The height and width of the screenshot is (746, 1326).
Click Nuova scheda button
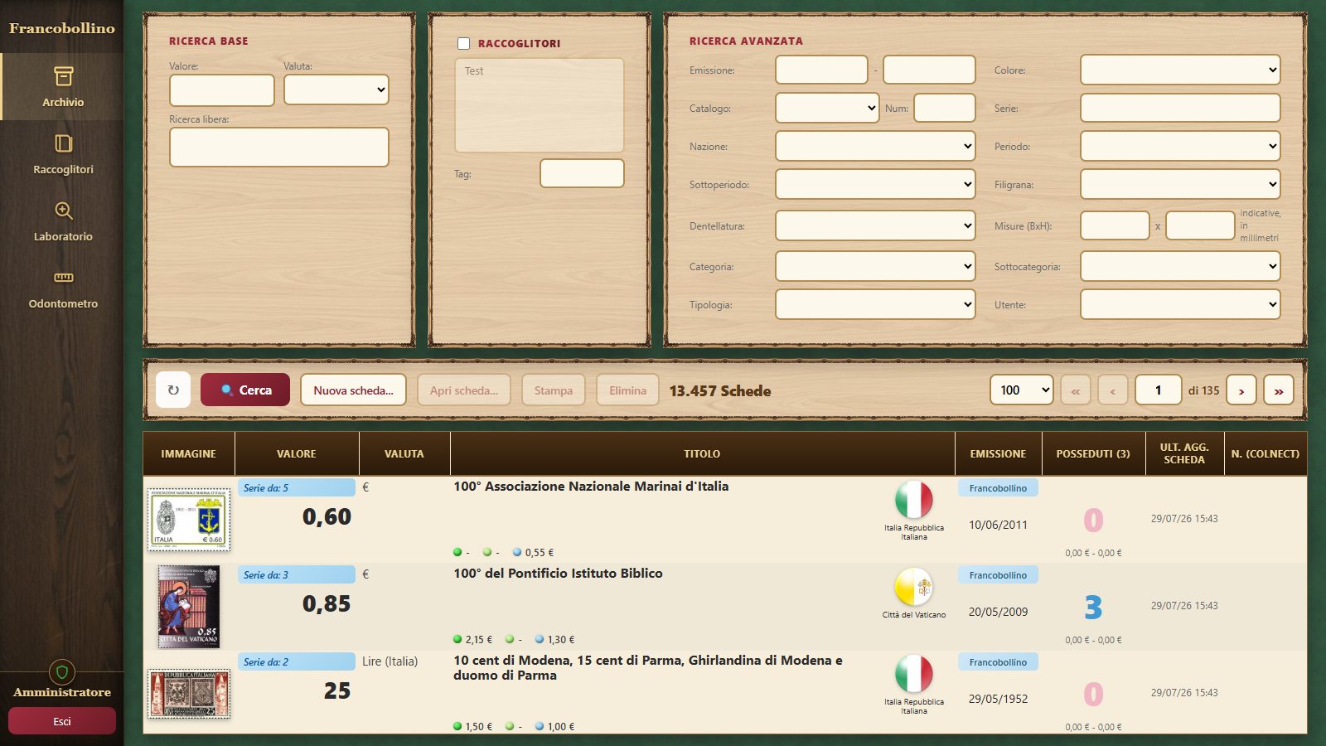click(x=353, y=390)
